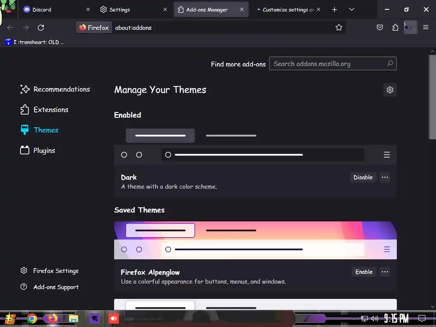Viewport: 436px width, 327px height.
Task: Enable the Firefox Alpenglow theme
Action: click(364, 272)
